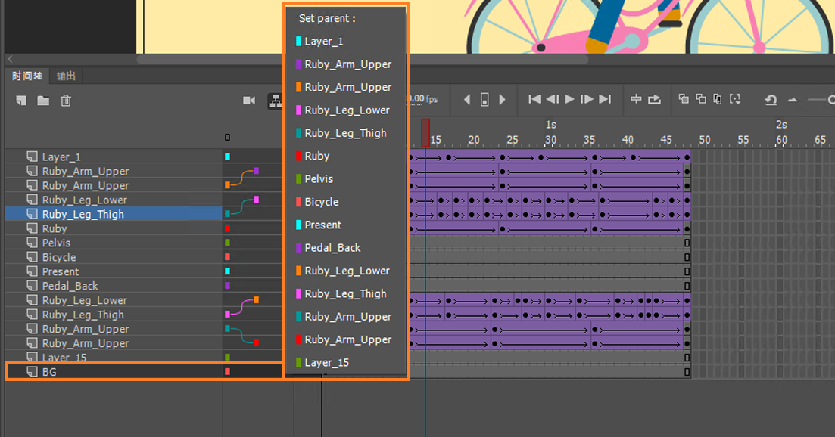Viewport: 835px width, 437px height.
Task: Create a new layer folder
Action: click(x=43, y=101)
